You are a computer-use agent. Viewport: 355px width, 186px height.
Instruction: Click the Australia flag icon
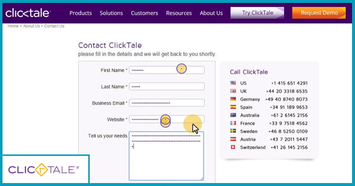[x=233, y=115]
